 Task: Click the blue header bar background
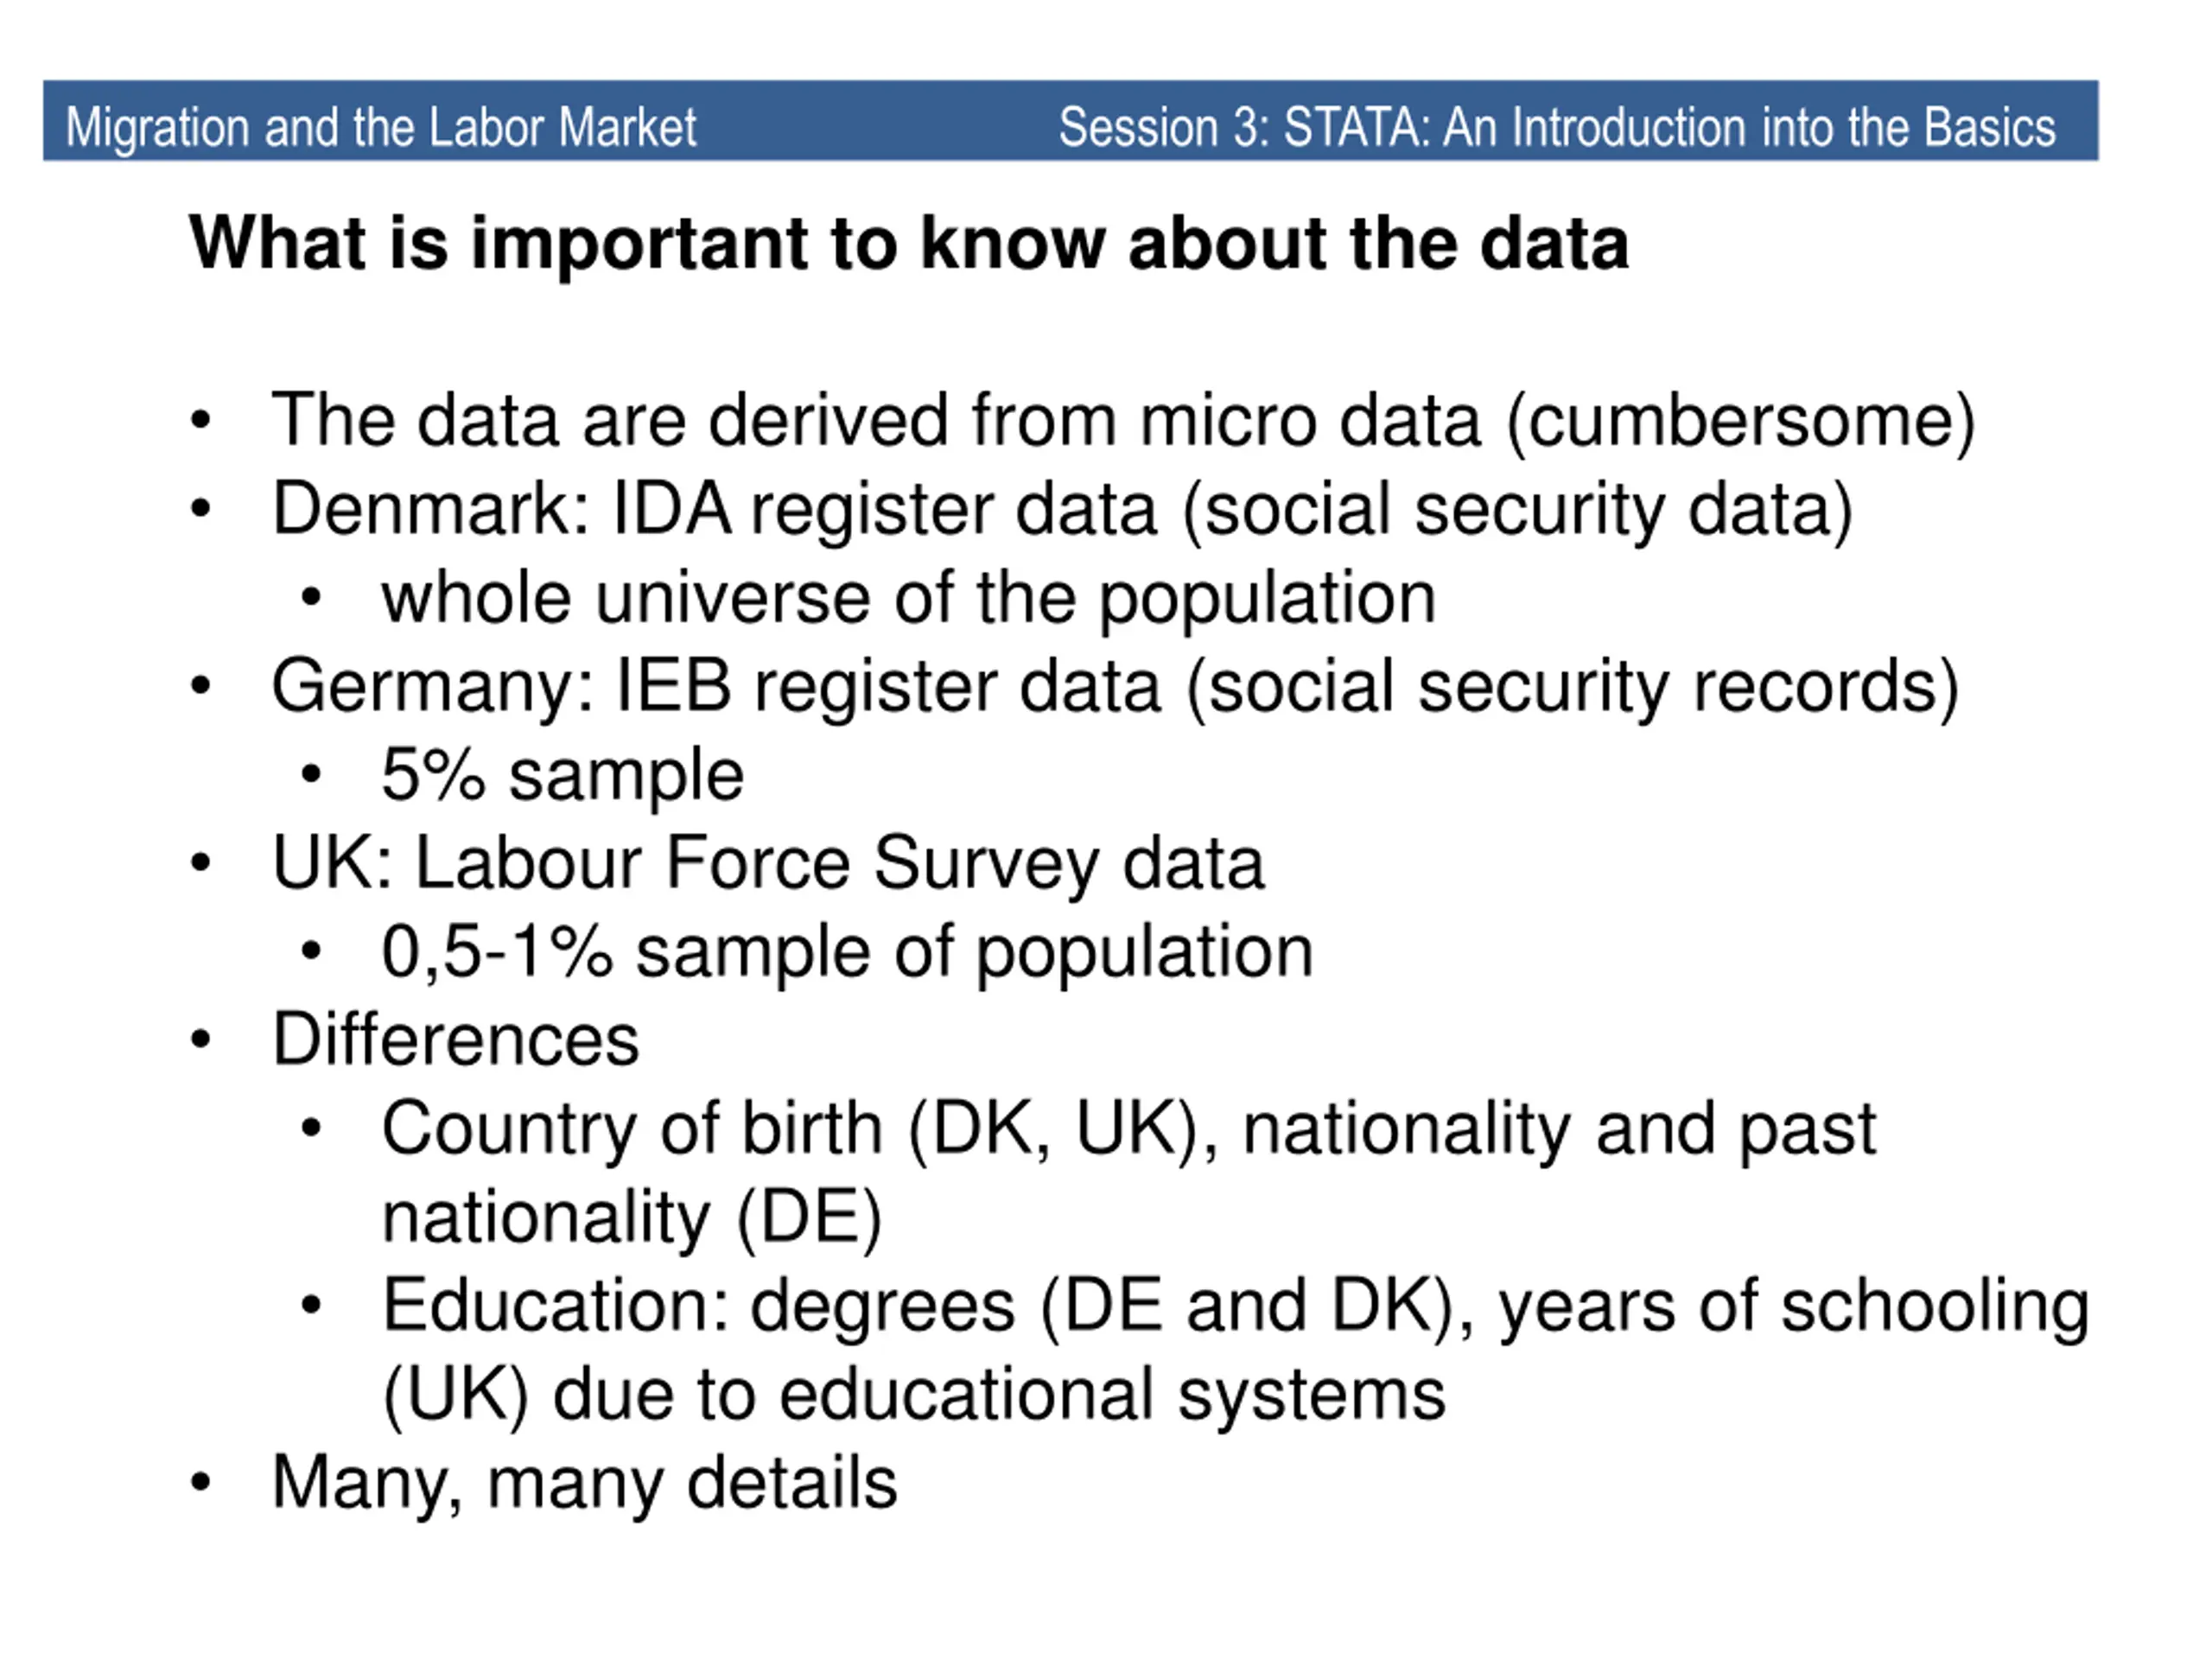coord(878,120)
